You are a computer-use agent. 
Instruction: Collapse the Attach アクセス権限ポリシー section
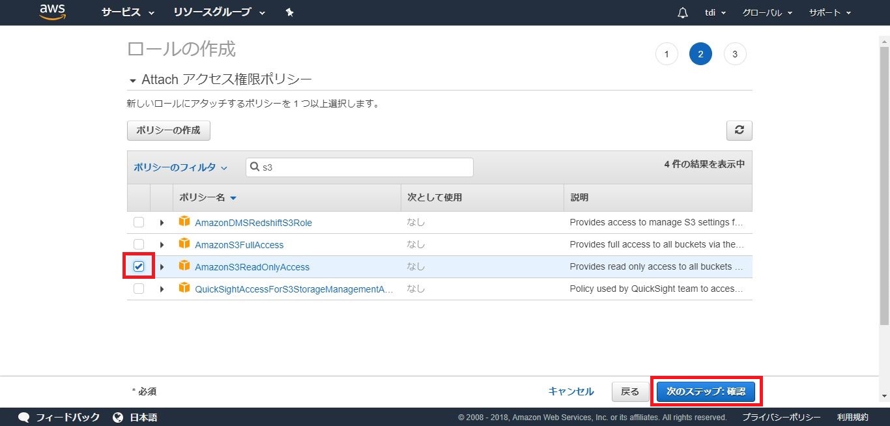(x=133, y=80)
